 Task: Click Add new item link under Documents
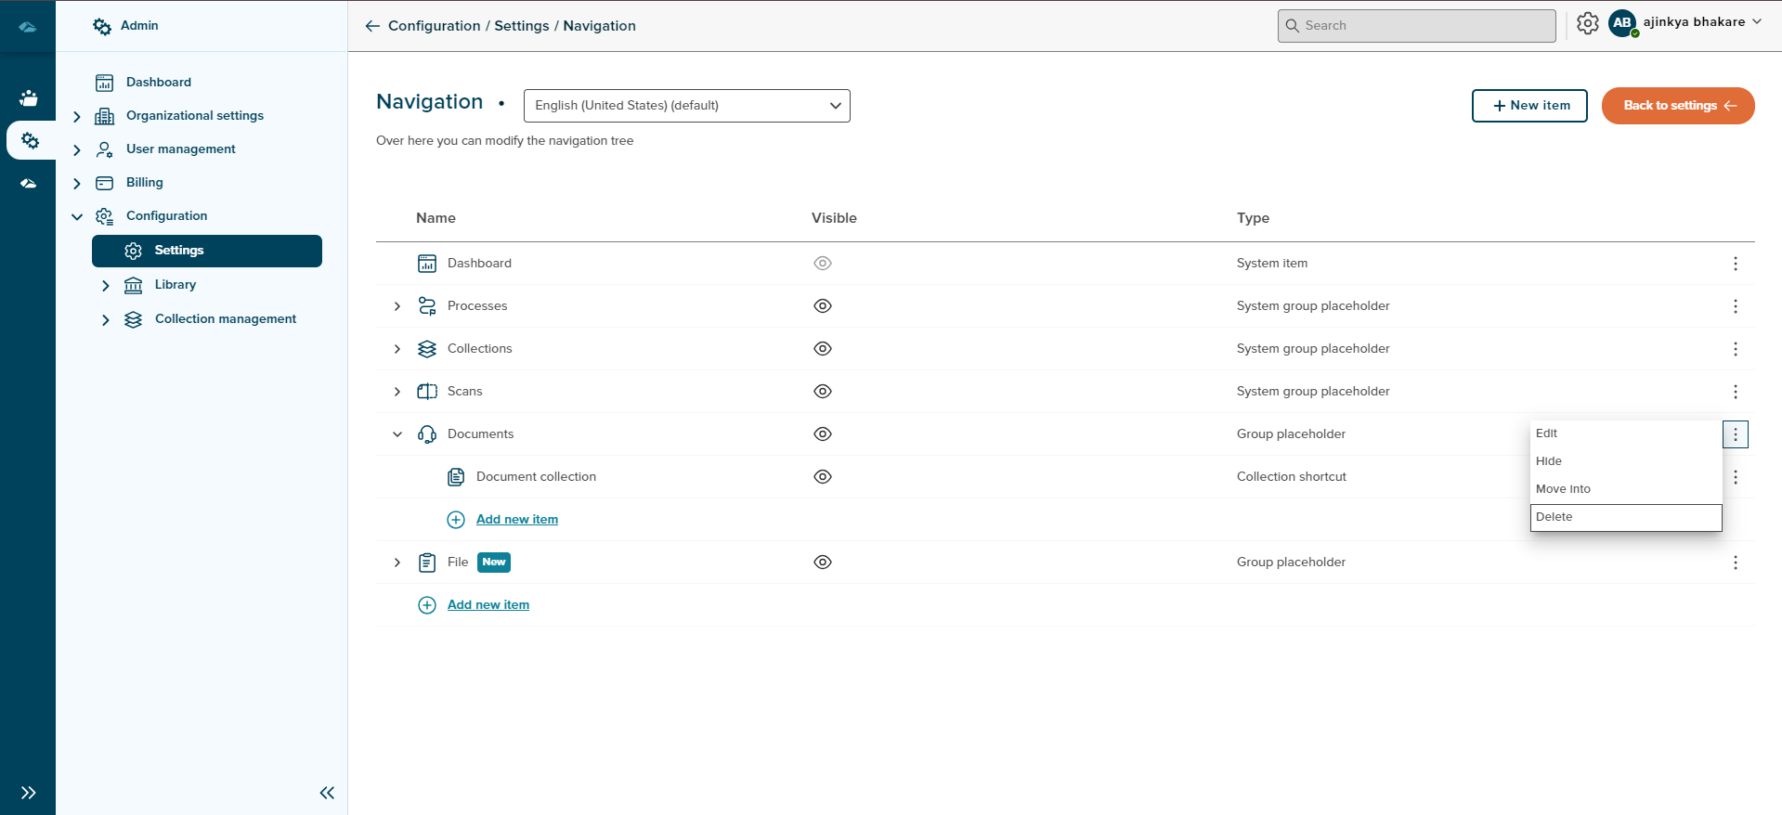(516, 520)
